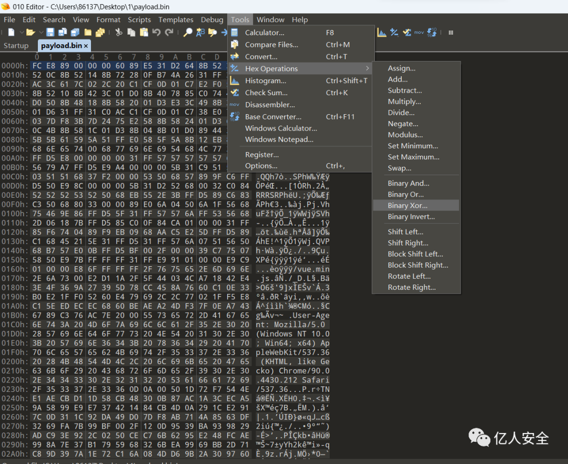
Task: Select Binary Invert... in the submenu
Action: 416,217
